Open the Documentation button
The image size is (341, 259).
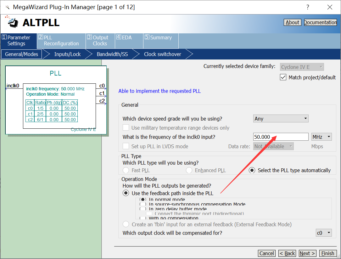click(320, 22)
